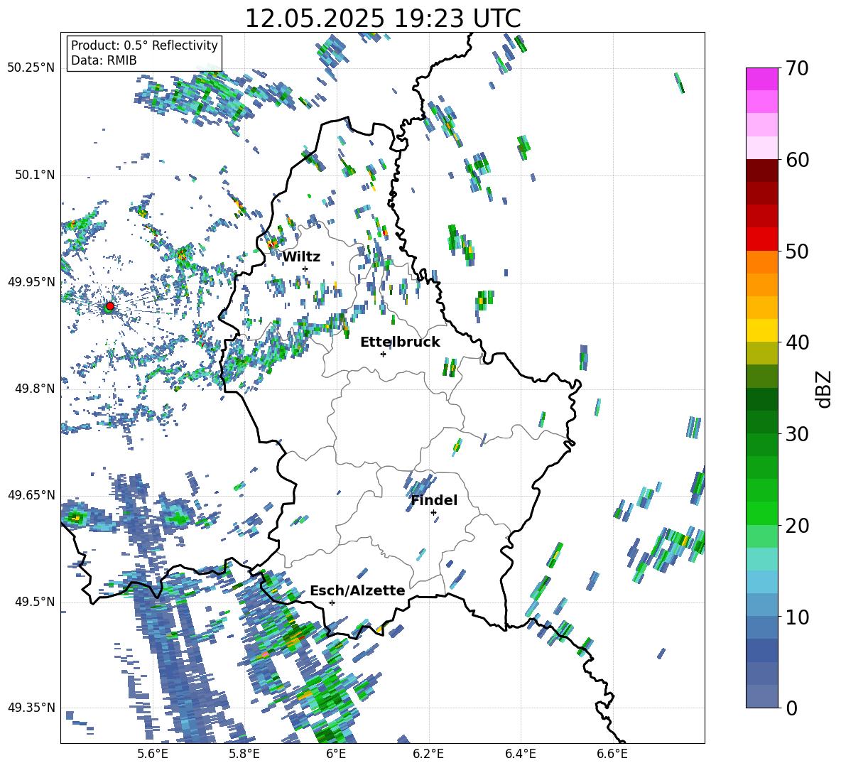This screenshot has height=768, width=841.
Task: Click the 5.8°E longitude label
Action: pos(244,754)
